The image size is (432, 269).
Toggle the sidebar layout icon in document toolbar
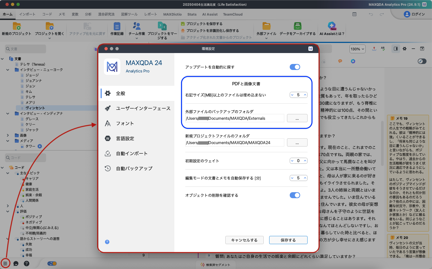tap(396, 49)
